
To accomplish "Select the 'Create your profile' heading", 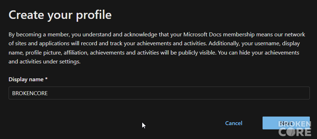I will point(60,15).
